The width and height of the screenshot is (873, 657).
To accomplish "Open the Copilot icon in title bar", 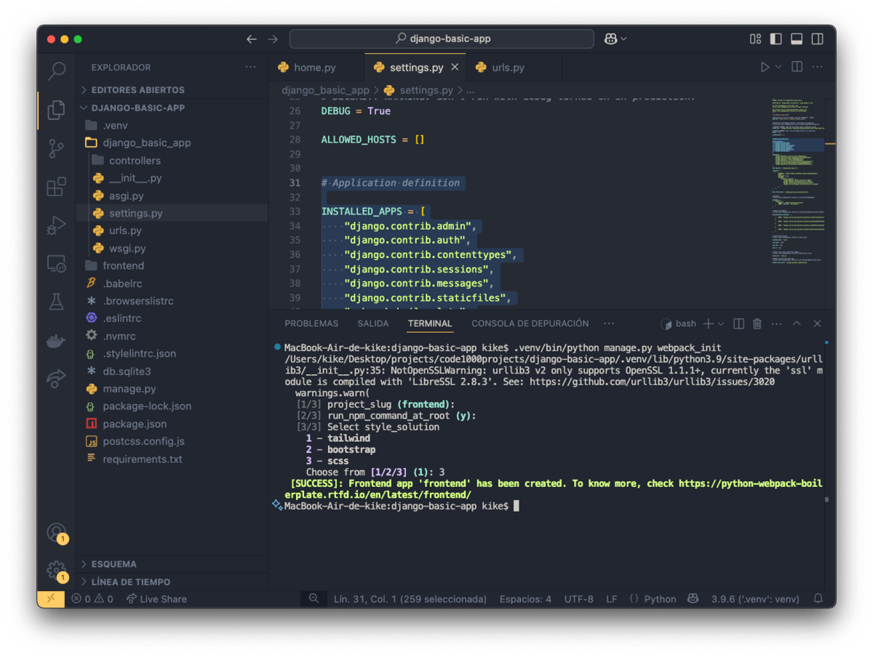I will [x=610, y=39].
